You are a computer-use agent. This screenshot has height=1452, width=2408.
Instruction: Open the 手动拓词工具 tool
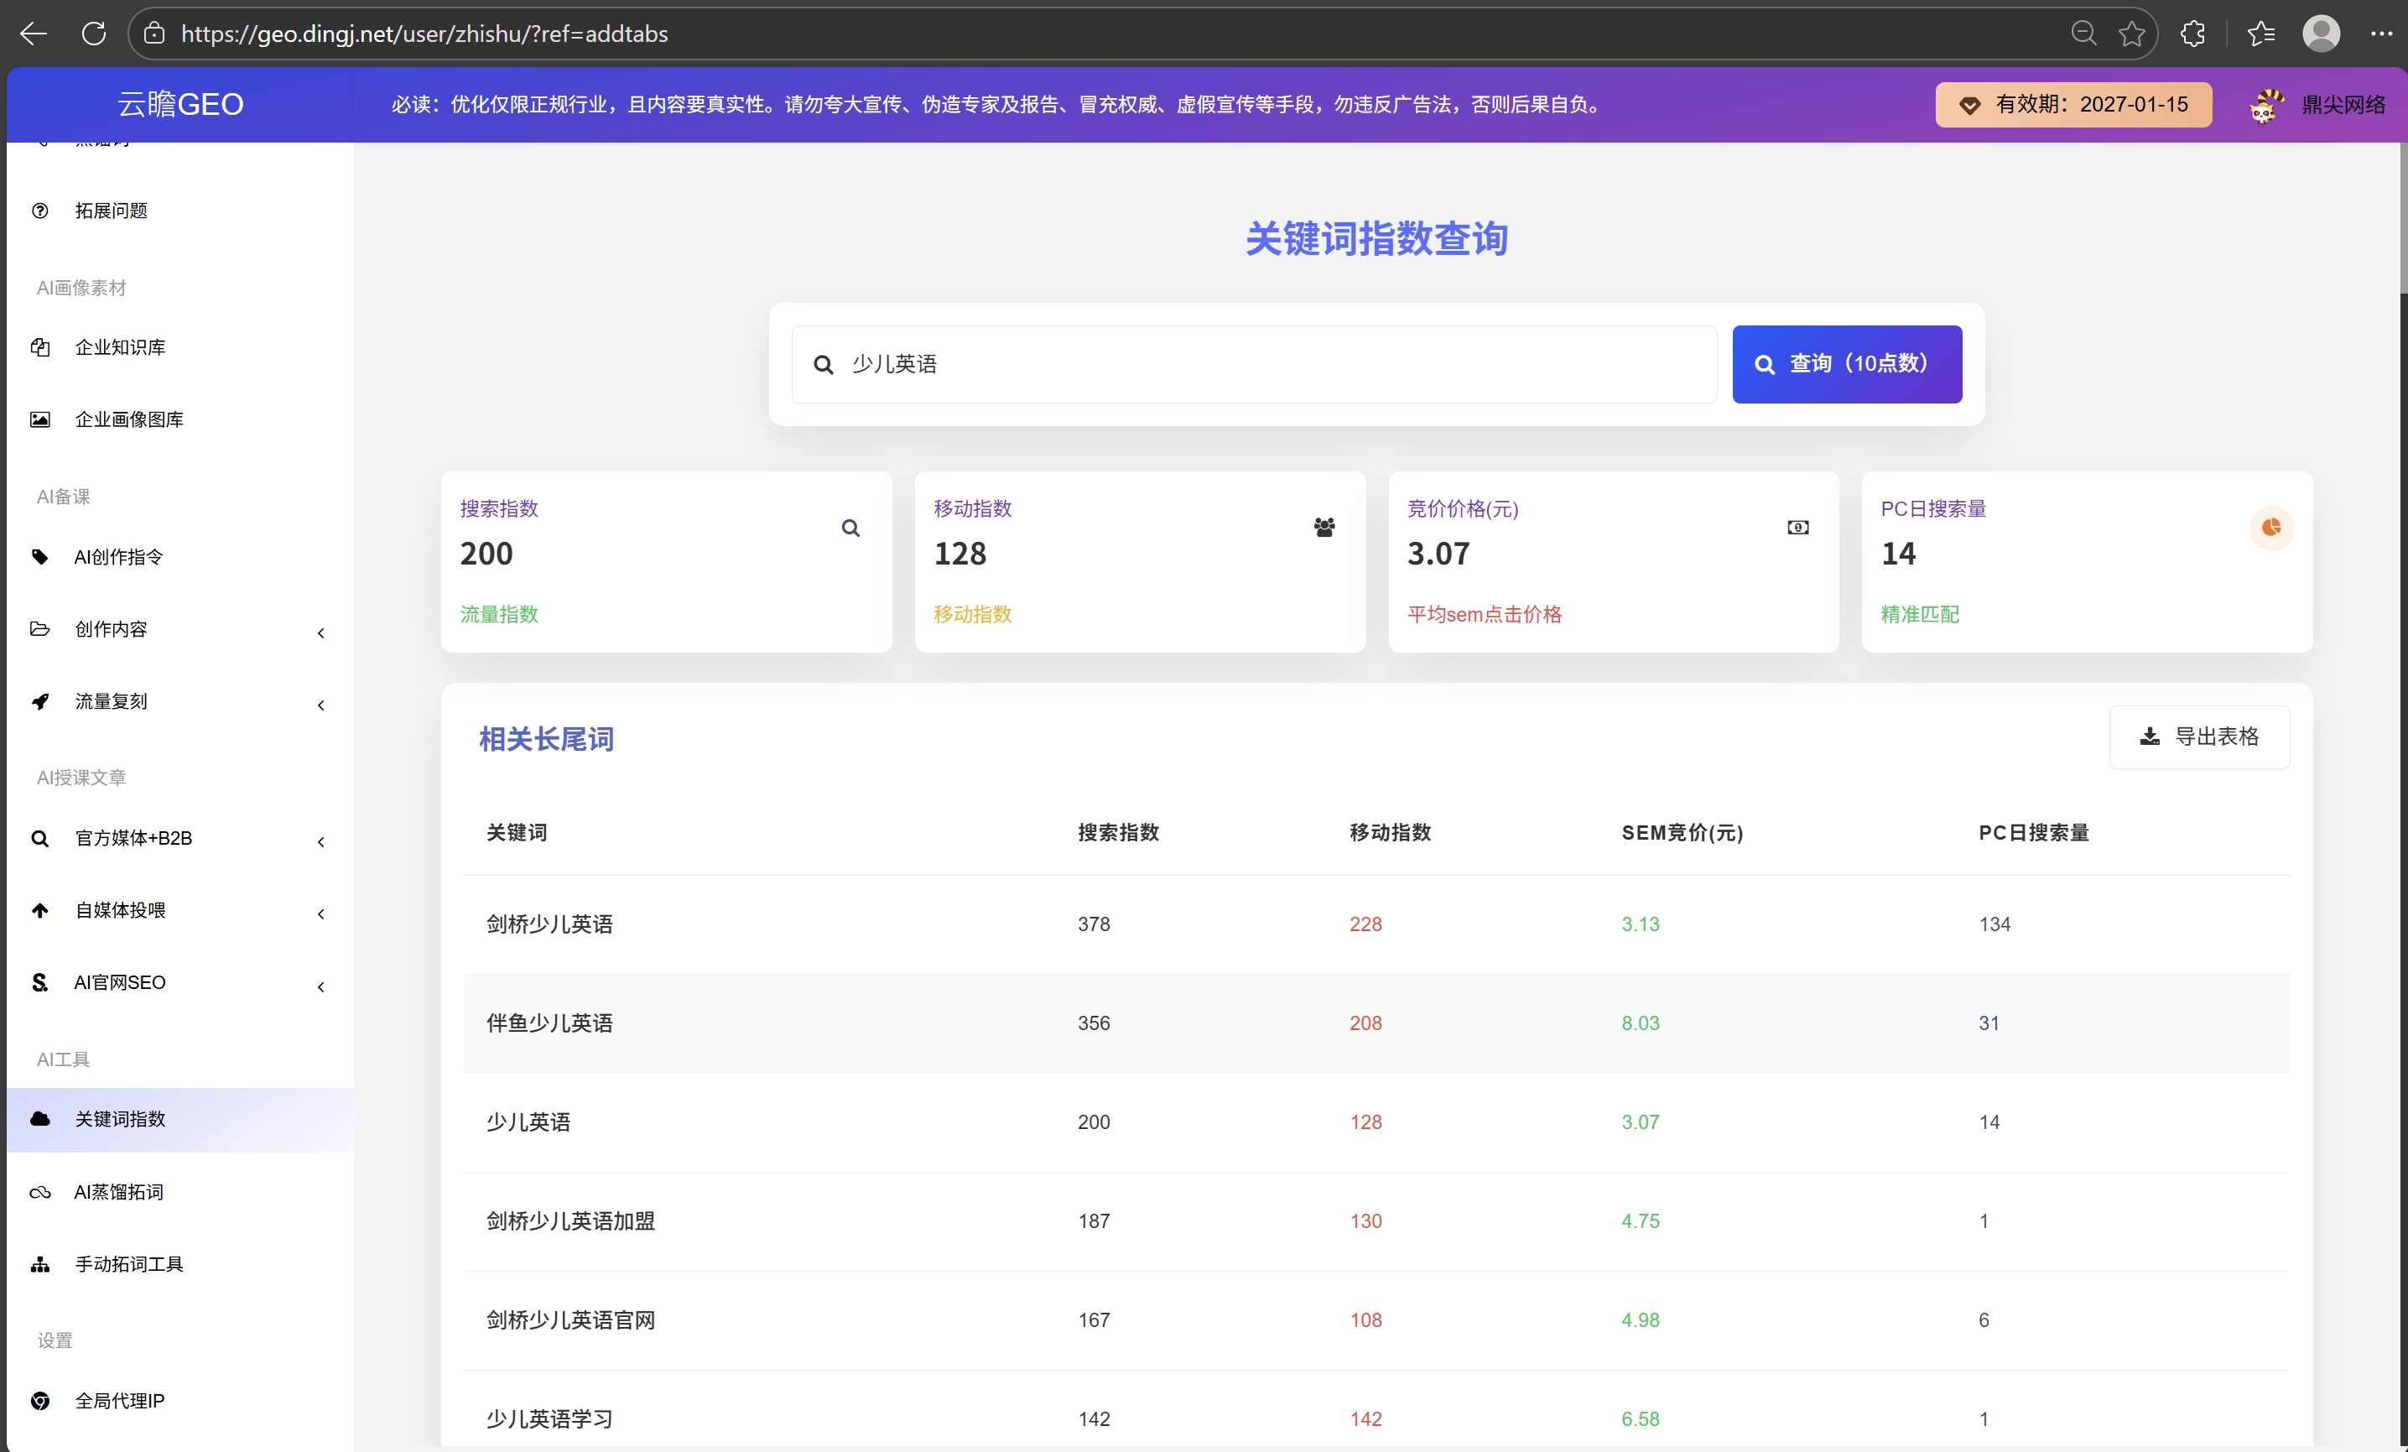coord(128,1263)
